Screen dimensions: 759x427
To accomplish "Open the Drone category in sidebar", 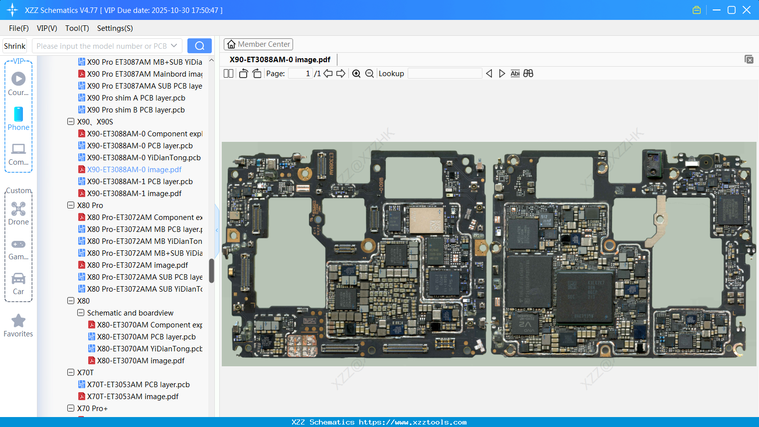I will tap(18, 213).
